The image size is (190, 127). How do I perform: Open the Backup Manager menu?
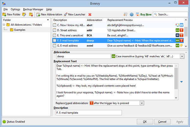point(33,9)
